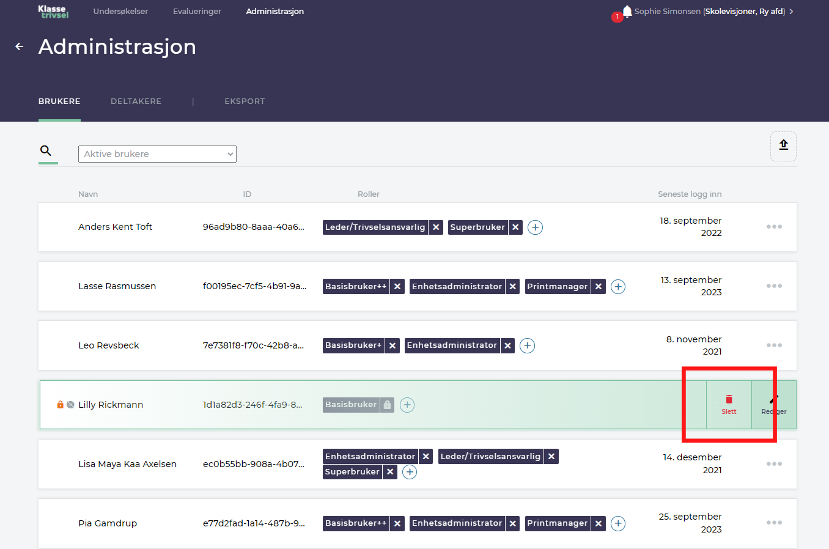The image size is (829, 549).
Task: Open three-dot menu for Pia Gamdrup
Action: click(x=774, y=523)
